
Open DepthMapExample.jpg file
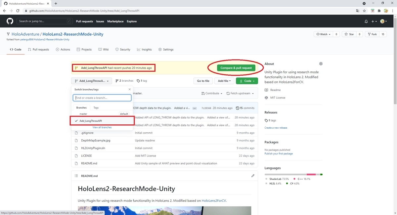[x=96, y=140]
